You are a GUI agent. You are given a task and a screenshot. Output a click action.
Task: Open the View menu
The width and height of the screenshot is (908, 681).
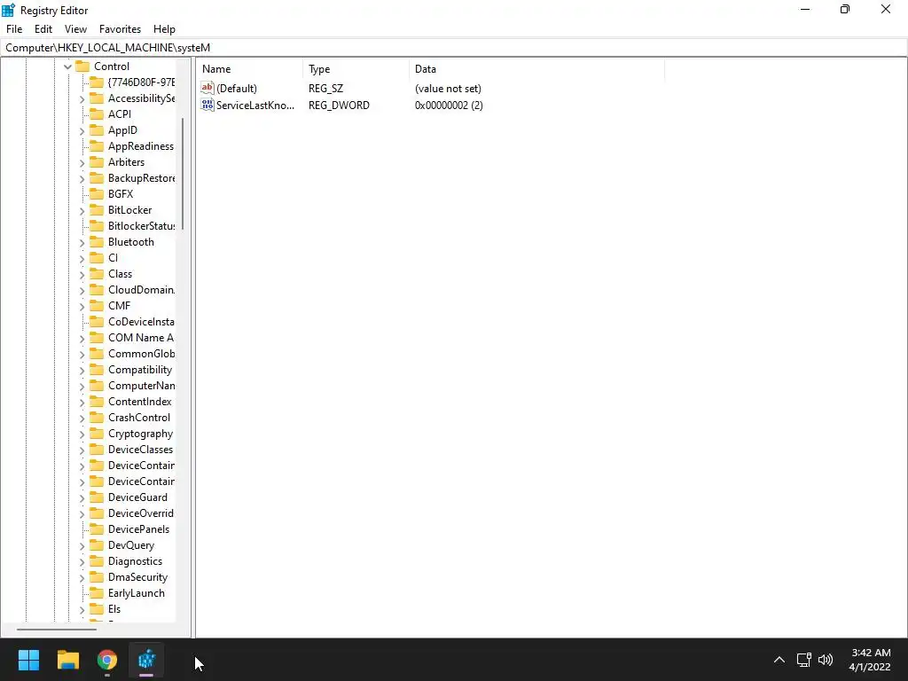(75, 29)
